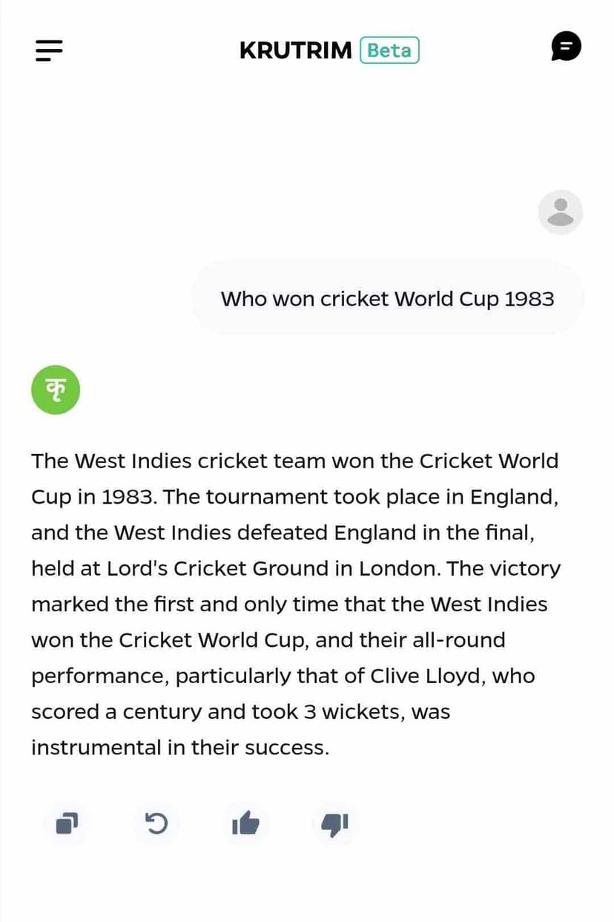Viewport: 614px width, 922px height.
Task: Click the green Krutrim assistant avatar
Action: coord(56,389)
